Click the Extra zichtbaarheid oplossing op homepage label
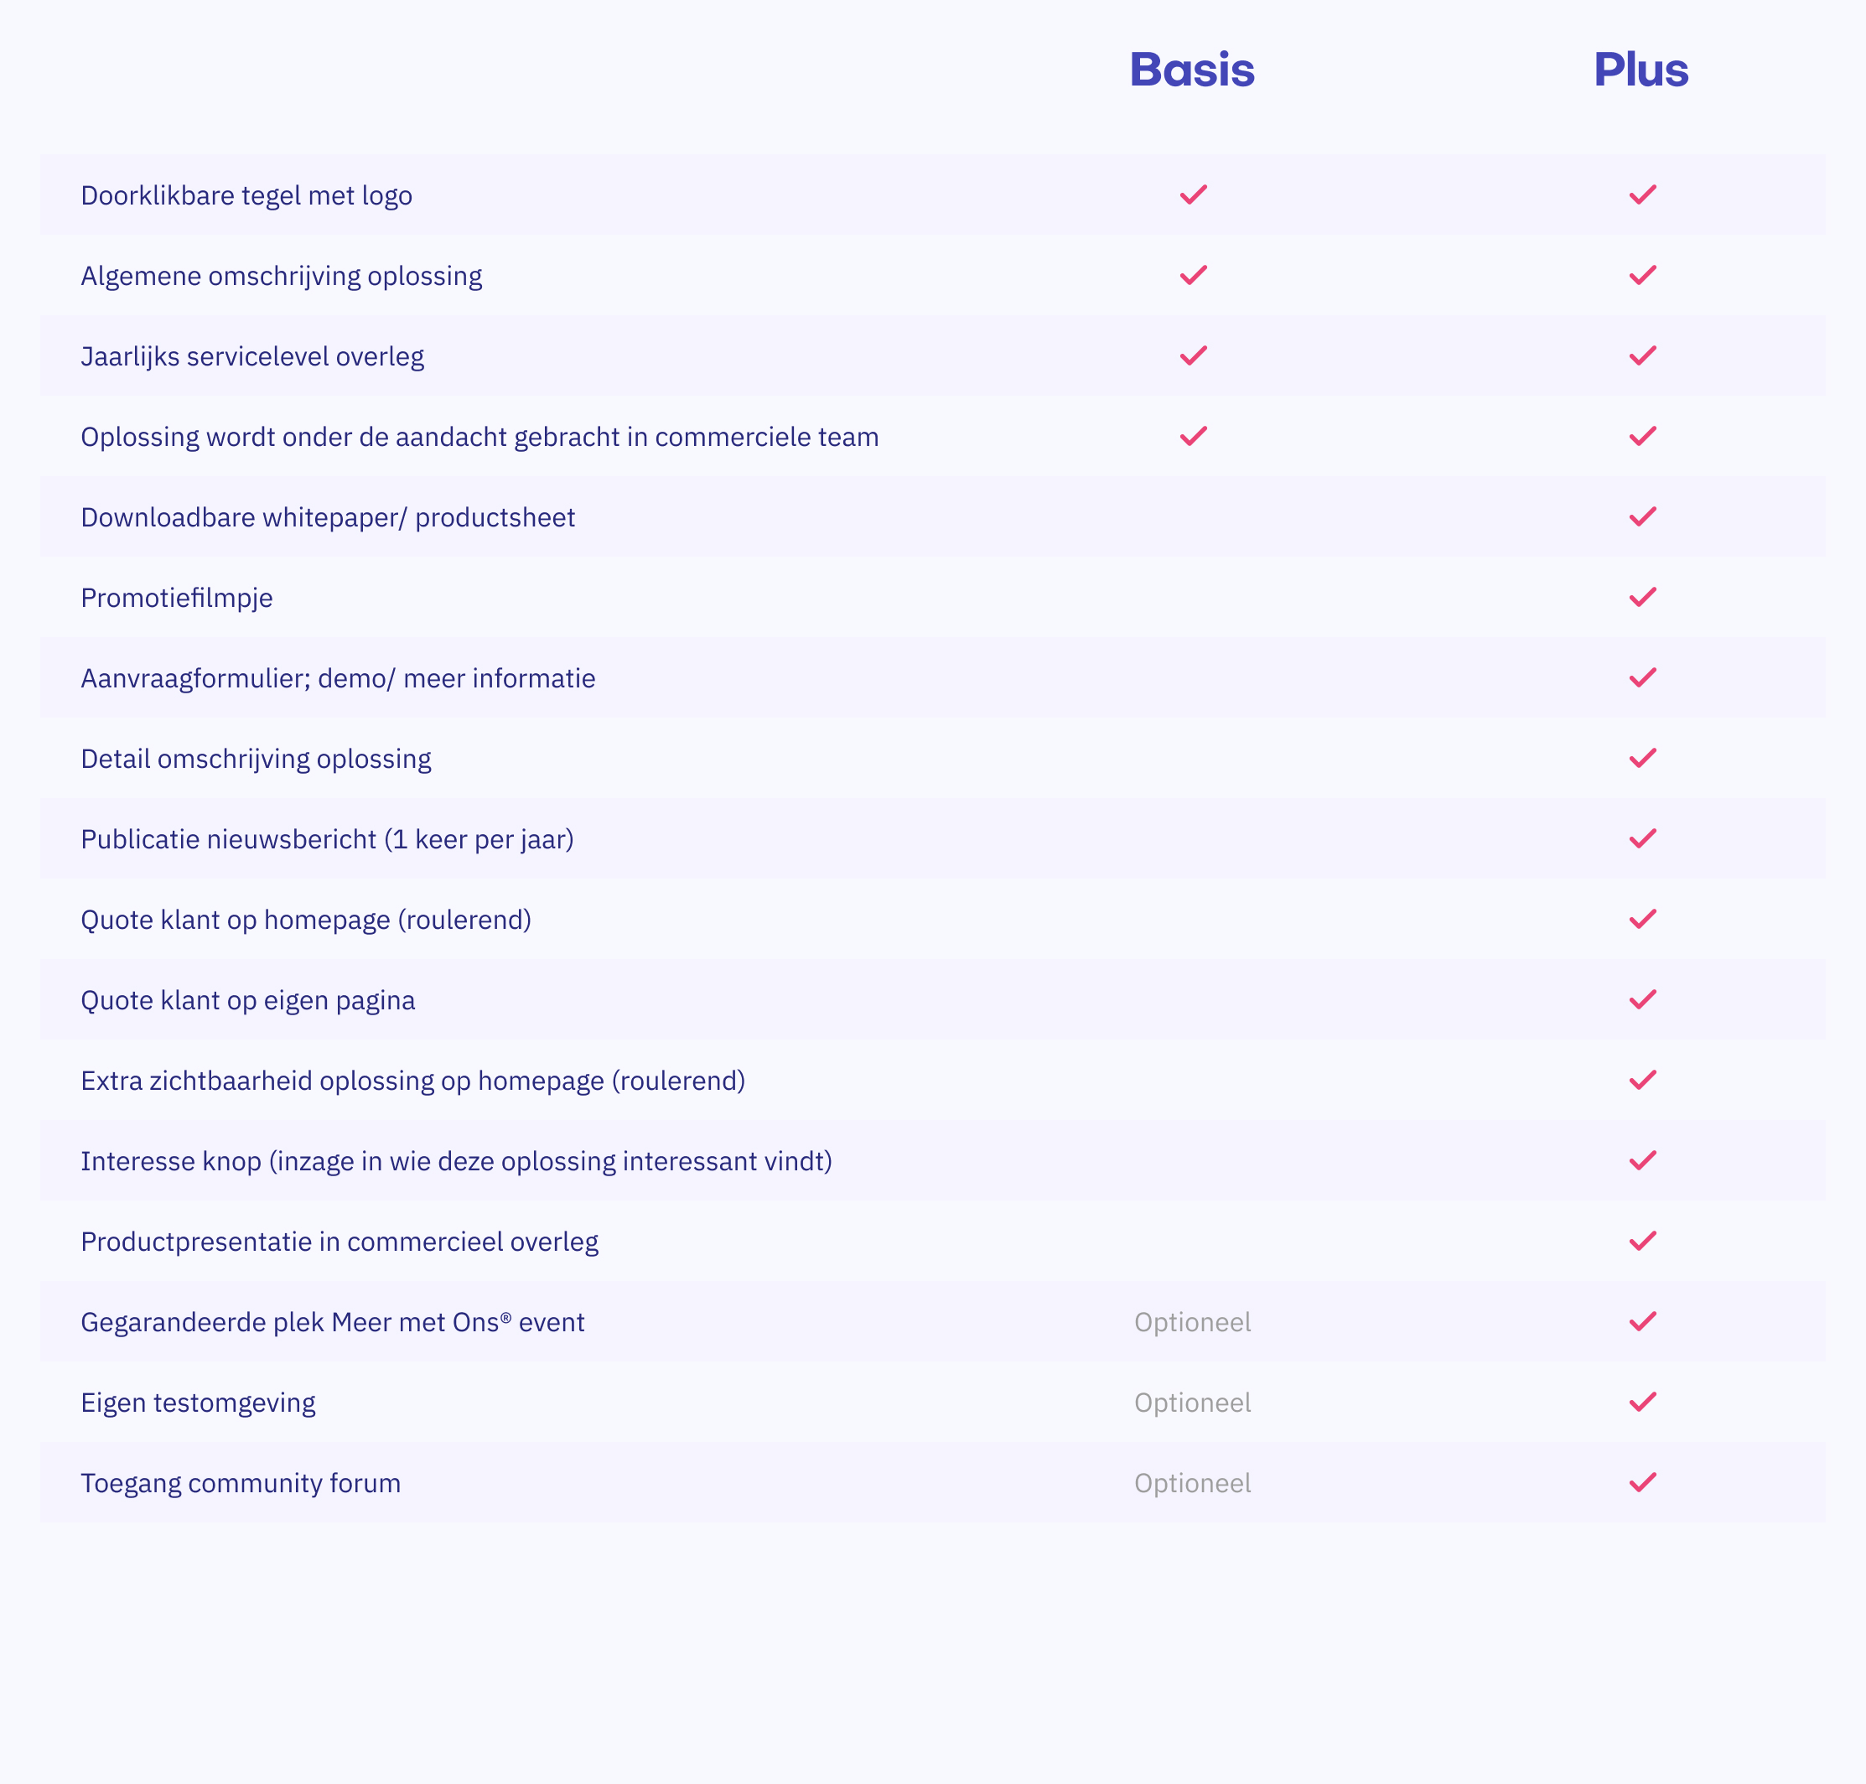This screenshot has height=1784, width=1866. (412, 1081)
